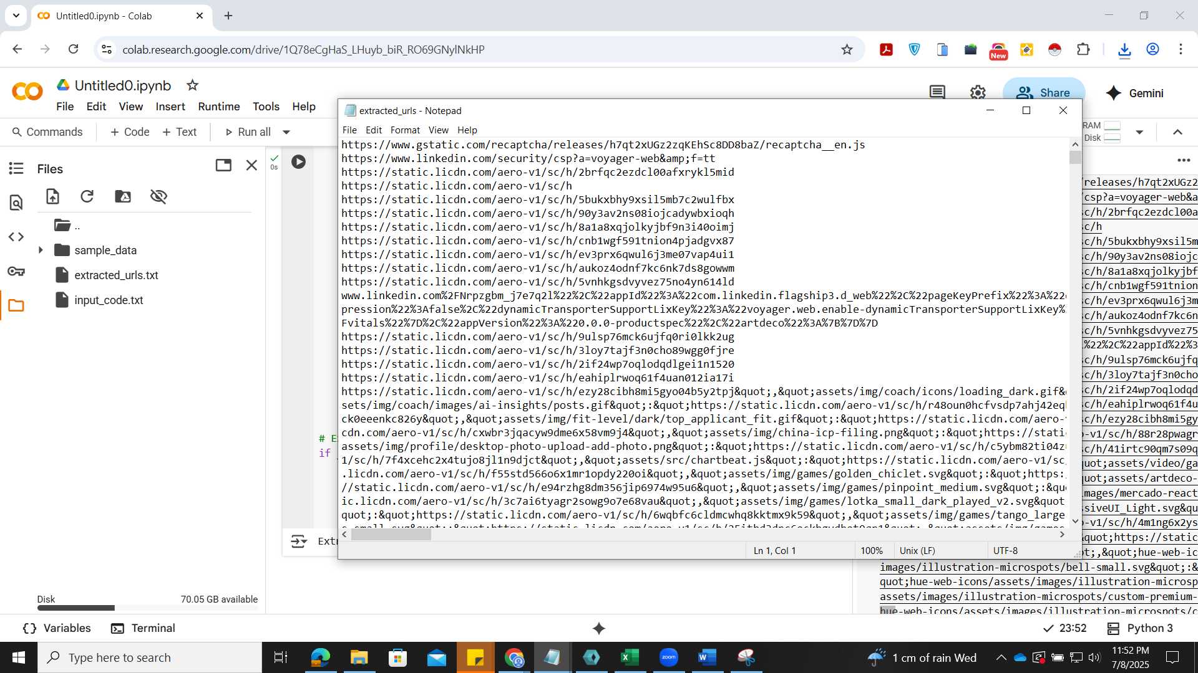Open Find and replace in sidebar
Image resolution: width=1198 pixels, height=673 pixels.
pyautogui.click(x=16, y=203)
